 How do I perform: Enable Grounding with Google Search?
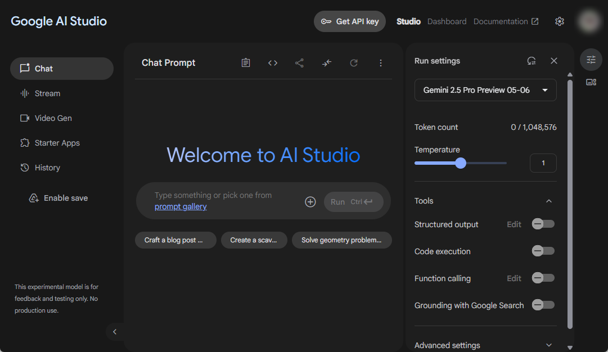[543, 305]
